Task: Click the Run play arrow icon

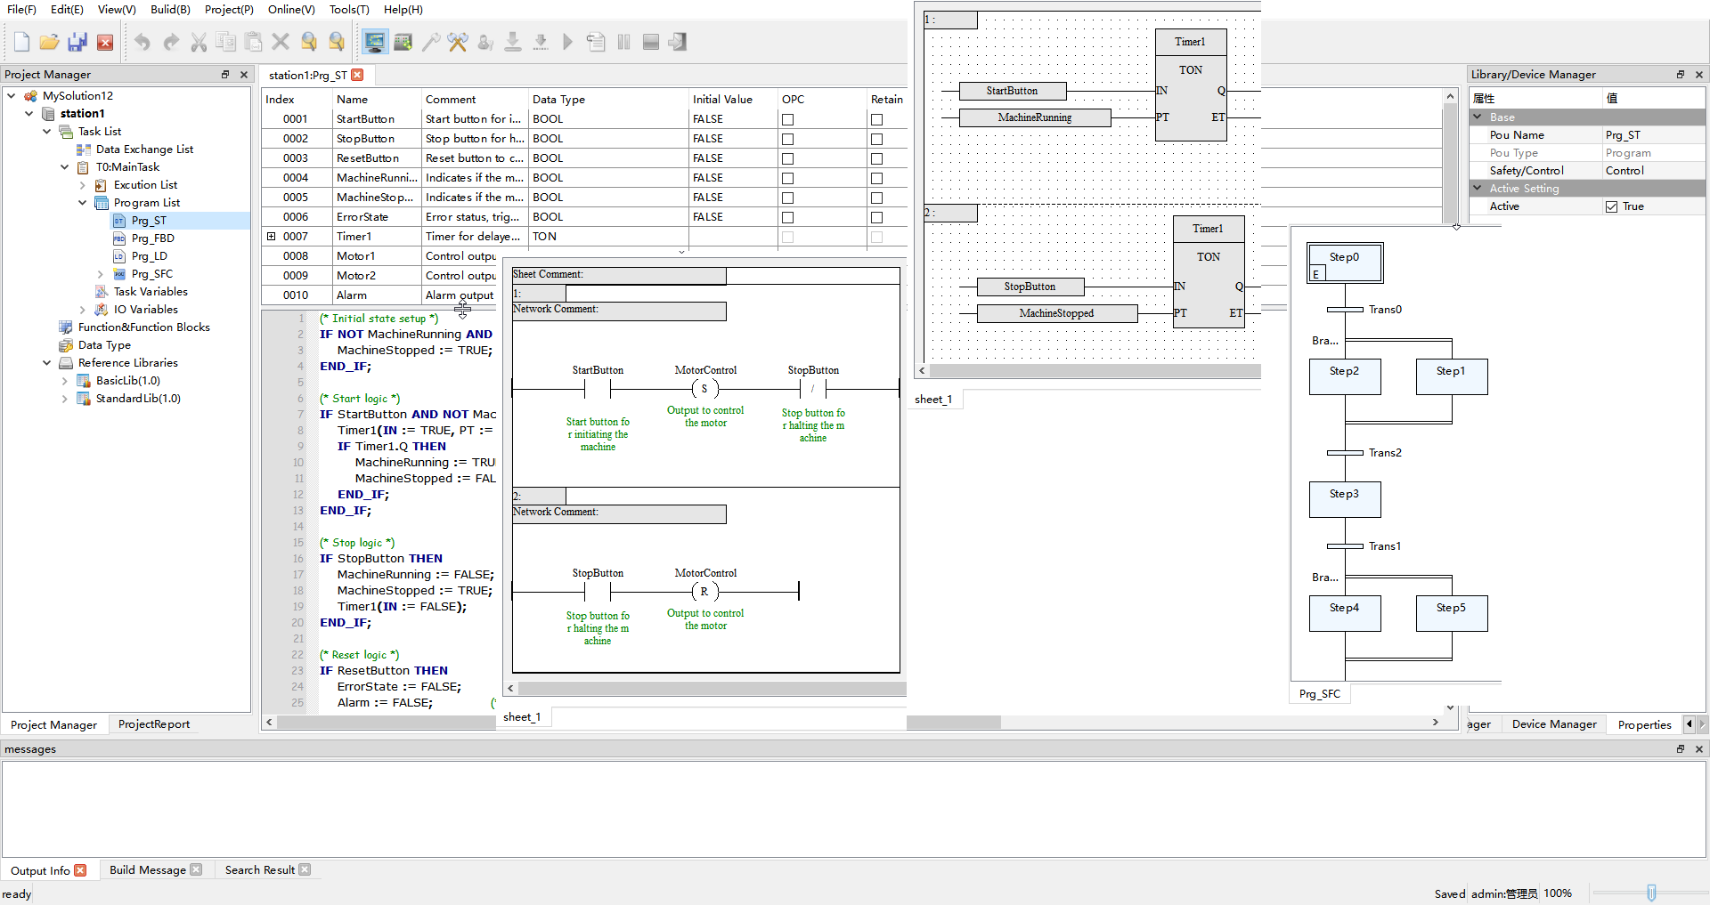Action: click(x=567, y=42)
